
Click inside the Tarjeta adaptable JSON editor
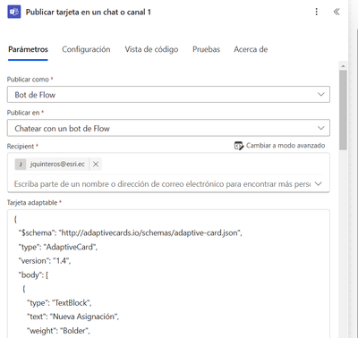click(x=168, y=274)
